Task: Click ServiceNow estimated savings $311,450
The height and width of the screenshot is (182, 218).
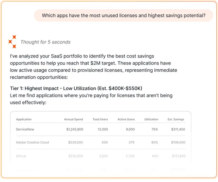Action: tap(178, 129)
